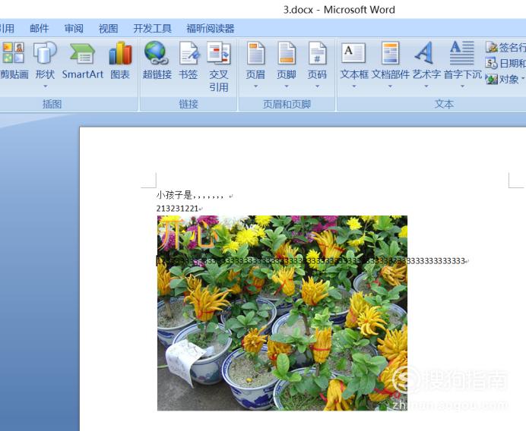
Task: Click the 页眉和页脚 group label
Action: pyautogui.click(x=287, y=104)
